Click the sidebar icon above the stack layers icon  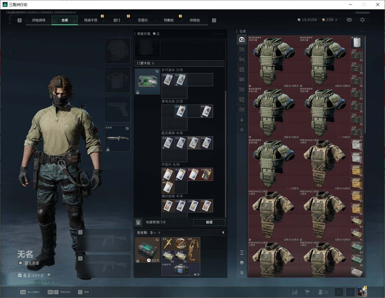[x=242, y=253]
